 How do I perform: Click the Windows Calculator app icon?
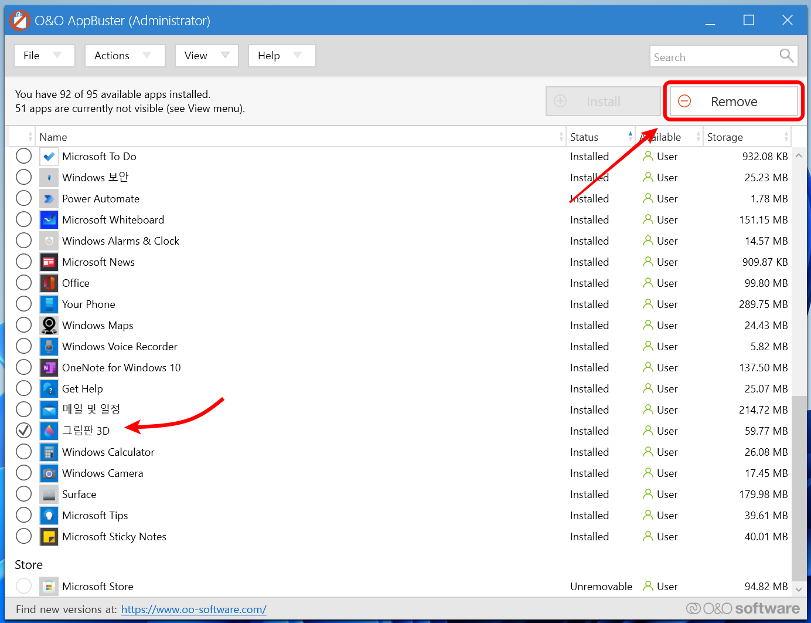(49, 452)
